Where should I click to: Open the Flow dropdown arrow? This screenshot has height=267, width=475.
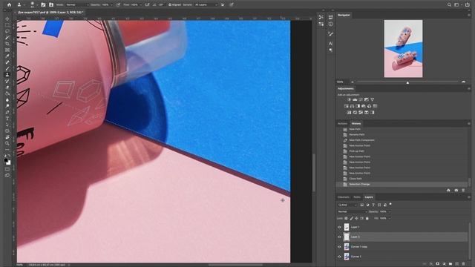click(x=140, y=5)
